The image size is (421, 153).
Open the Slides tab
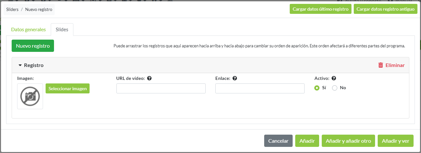tap(62, 30)
